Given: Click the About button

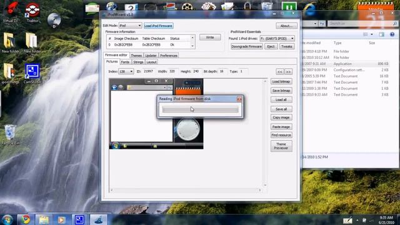Looking at the screenshot, I should point(286,26).
